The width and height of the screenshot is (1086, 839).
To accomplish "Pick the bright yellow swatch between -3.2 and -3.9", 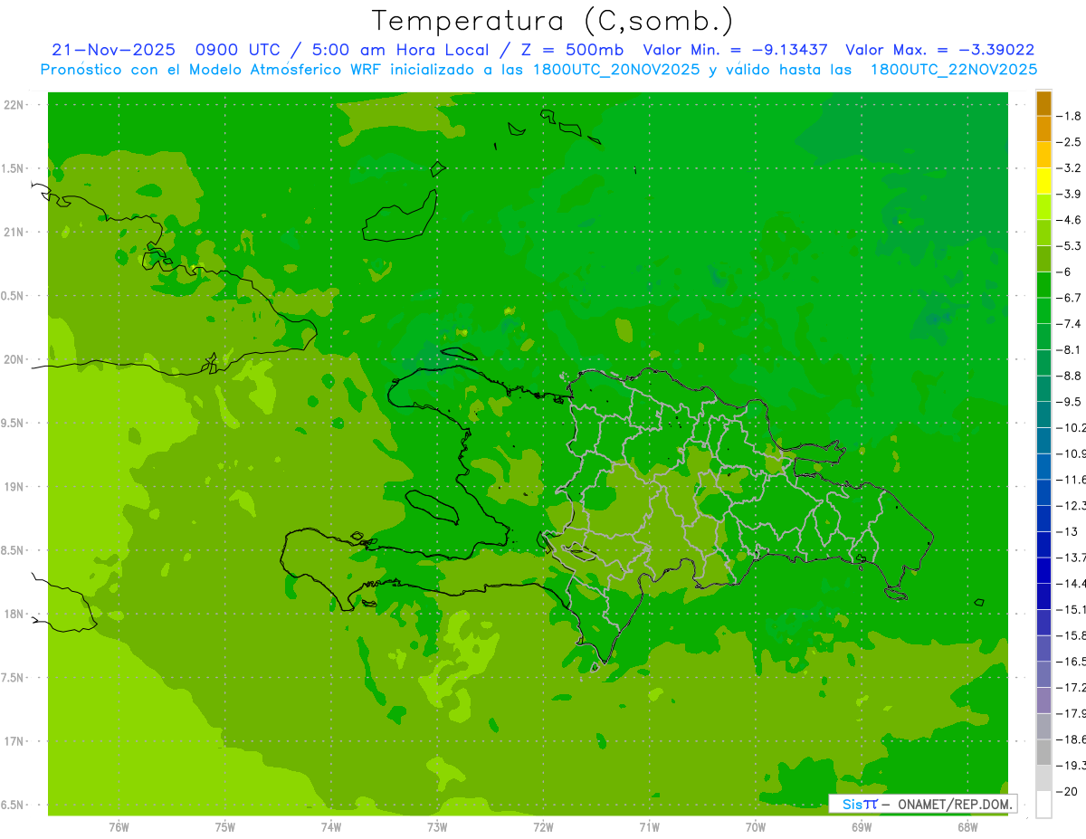I will (x=1043, y=181).
